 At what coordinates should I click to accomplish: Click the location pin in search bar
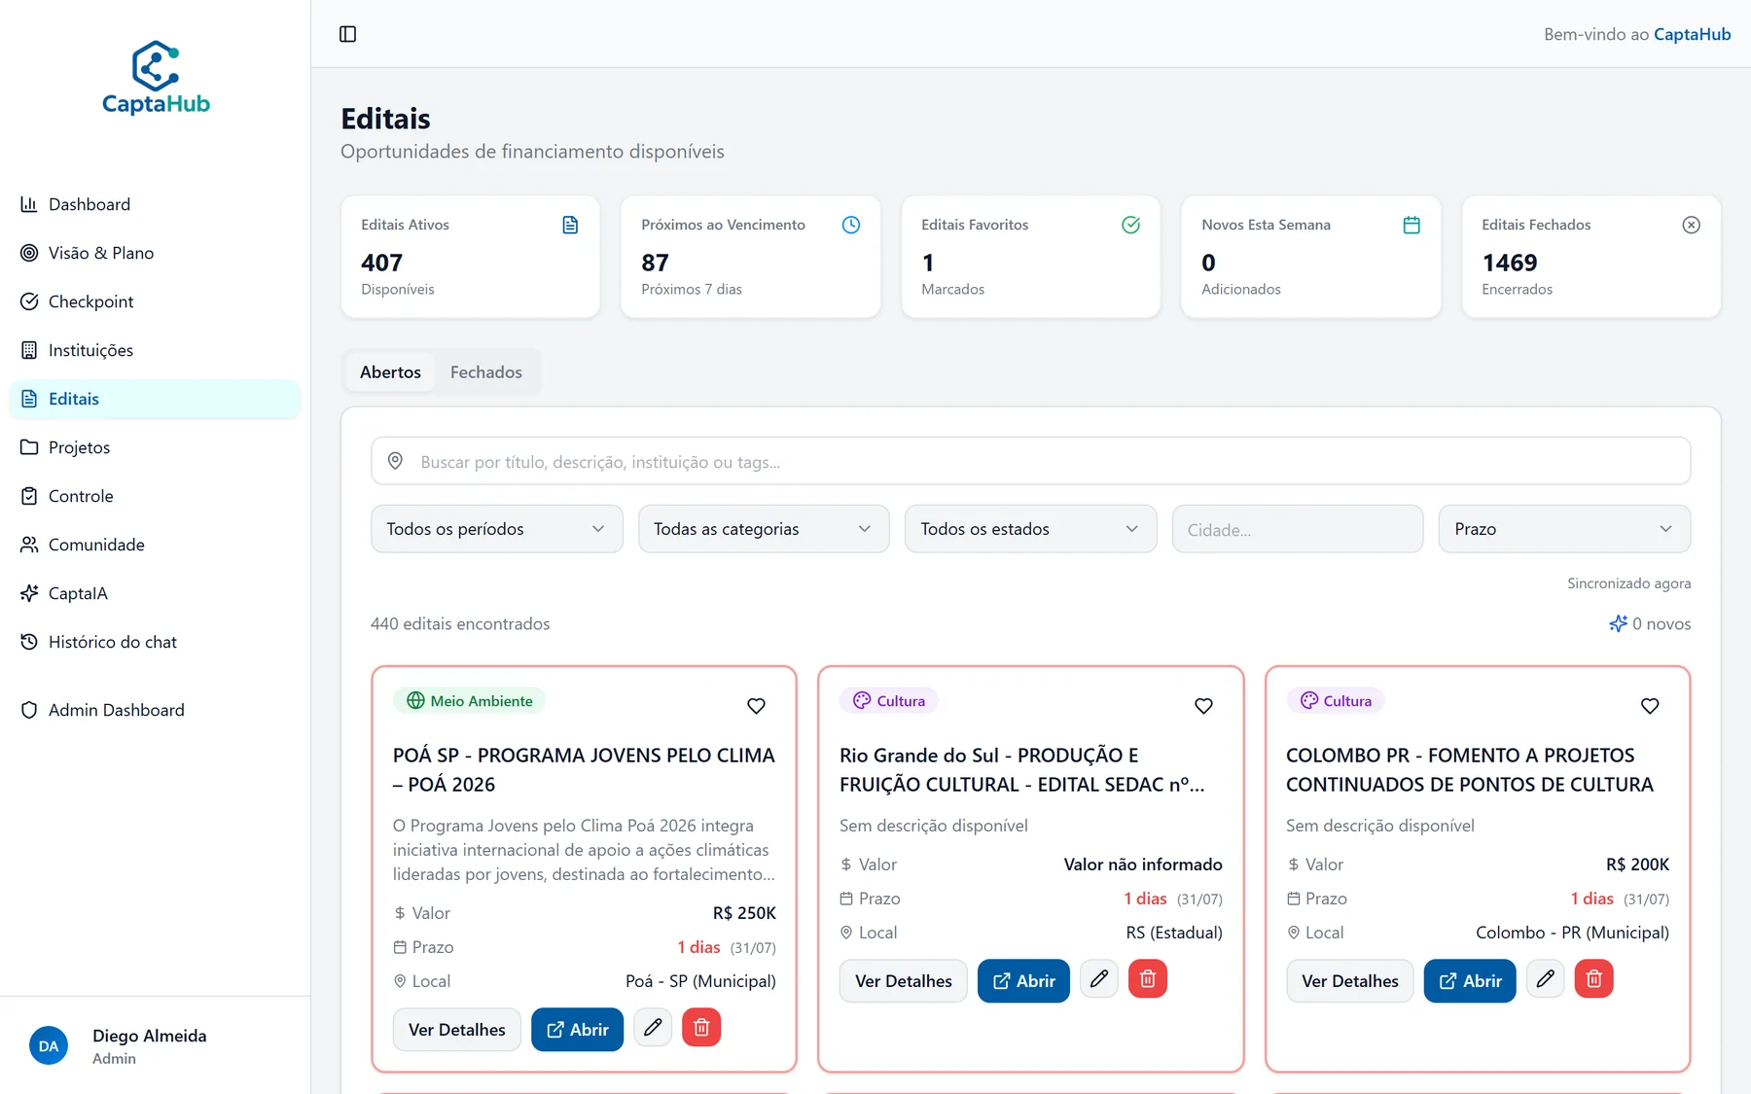[395, 461]
